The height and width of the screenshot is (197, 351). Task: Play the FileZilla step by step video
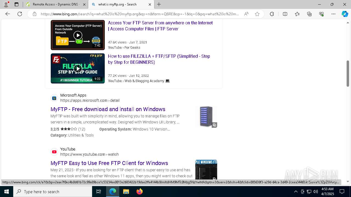point(78,68)
